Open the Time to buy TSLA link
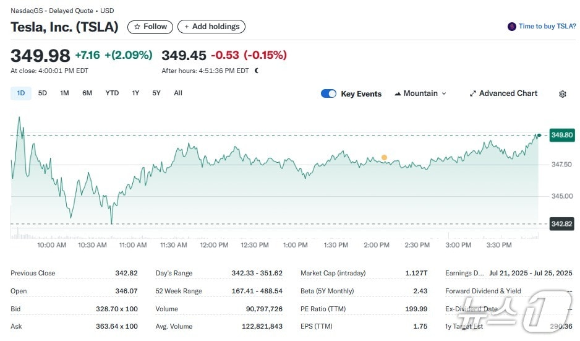 coord(547,27)
